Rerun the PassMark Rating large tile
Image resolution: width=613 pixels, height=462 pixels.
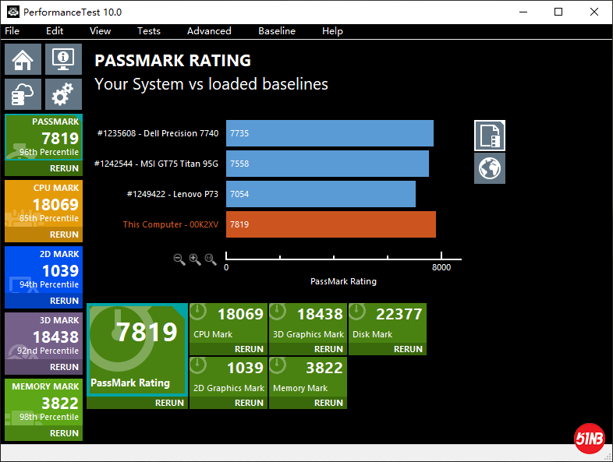[169, 403]
